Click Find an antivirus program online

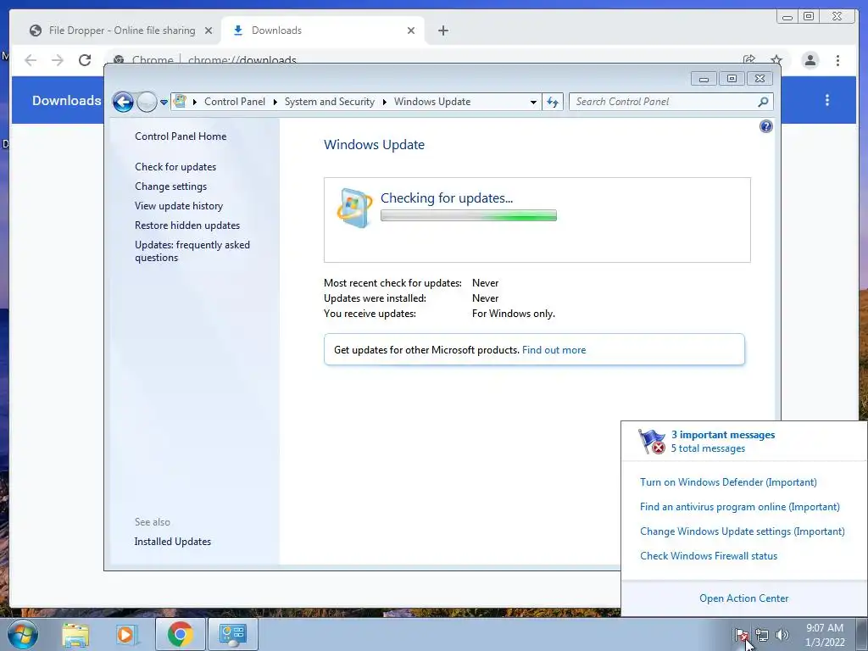click(x=739, y=507)
